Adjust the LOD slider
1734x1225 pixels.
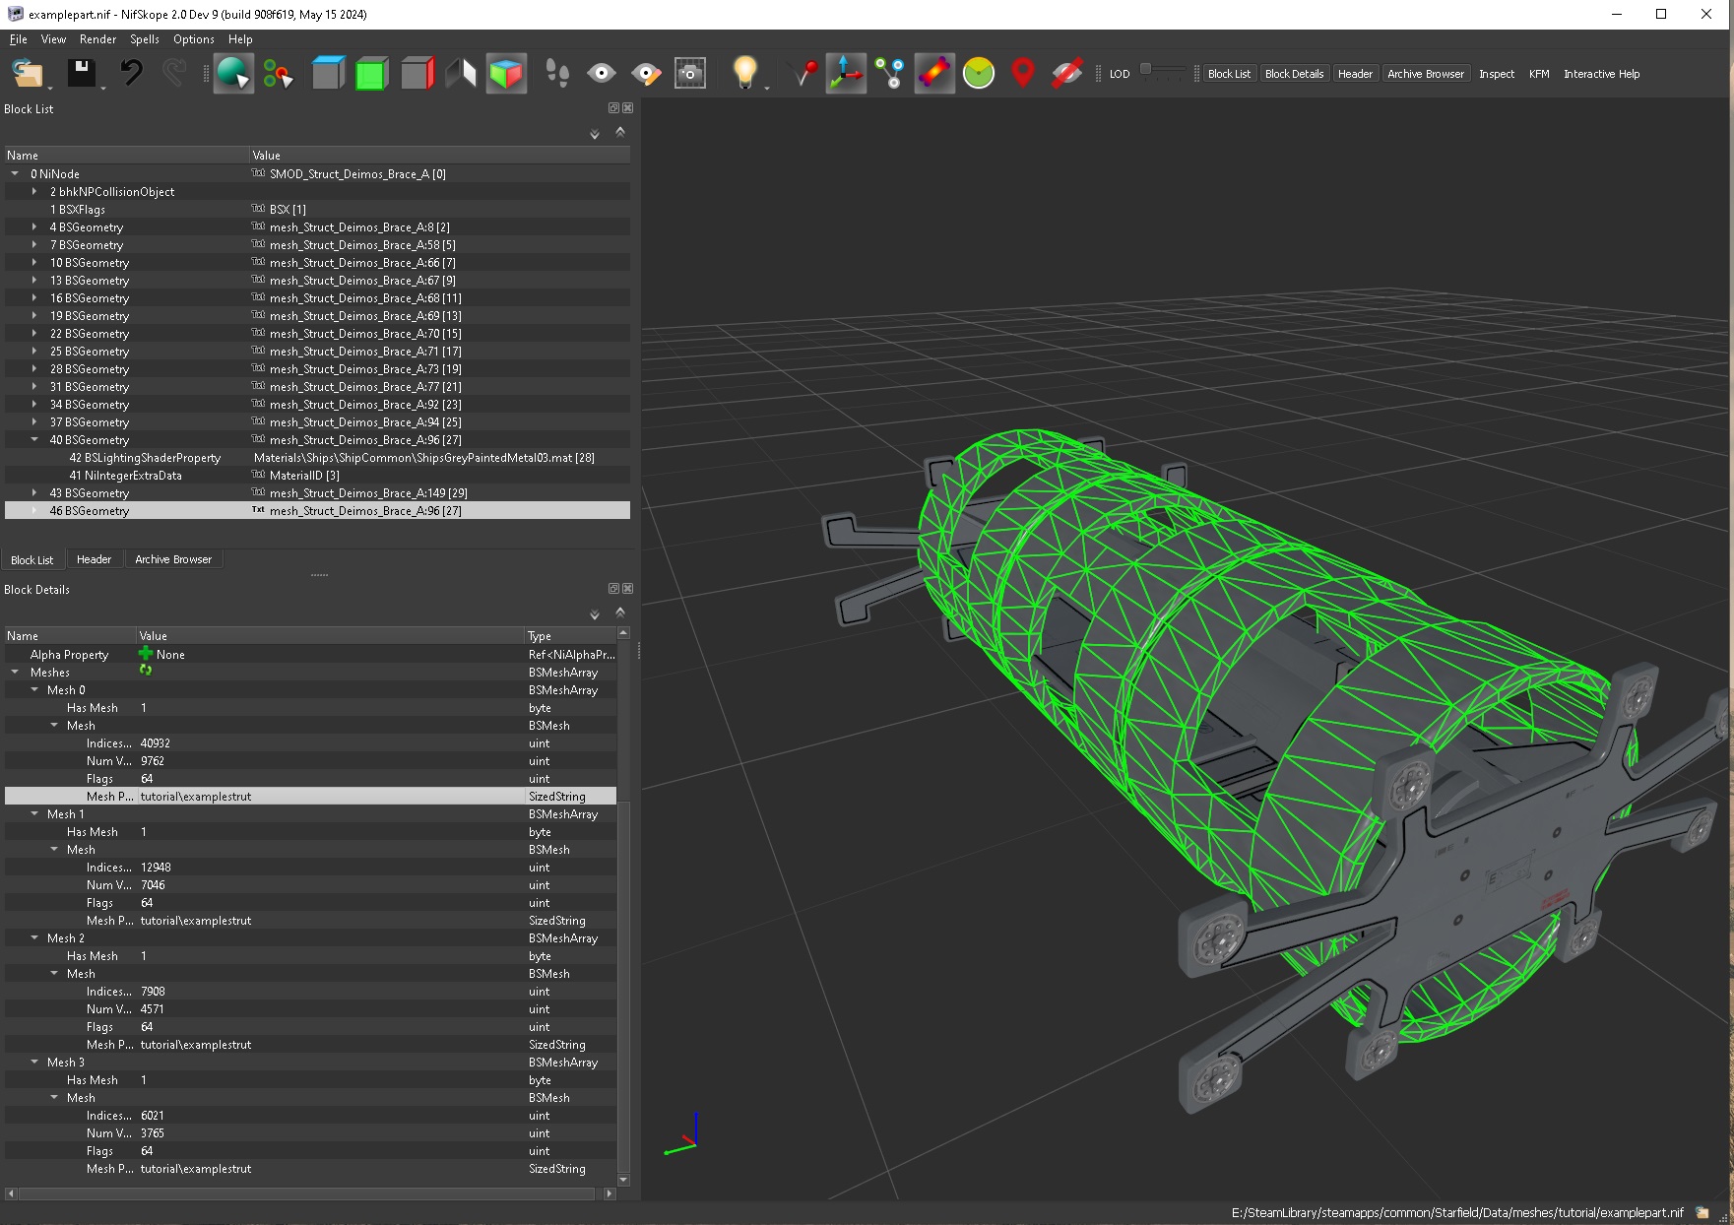click(x=1163, y=70)
